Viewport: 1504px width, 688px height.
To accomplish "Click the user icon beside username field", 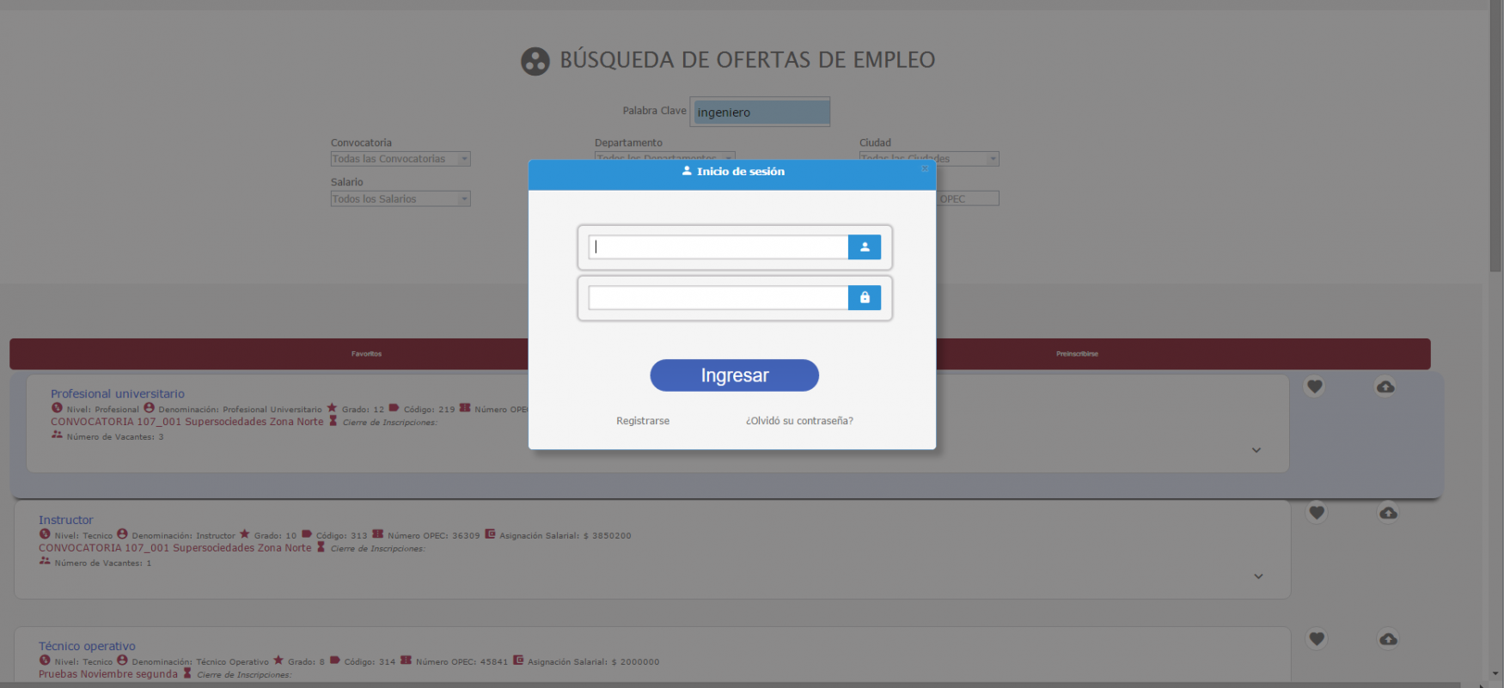I will coord(865,247).
